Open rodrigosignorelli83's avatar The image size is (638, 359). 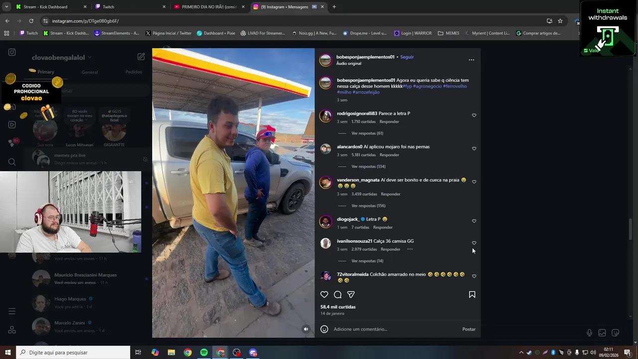pyautogui.click(x=325, y=116)
